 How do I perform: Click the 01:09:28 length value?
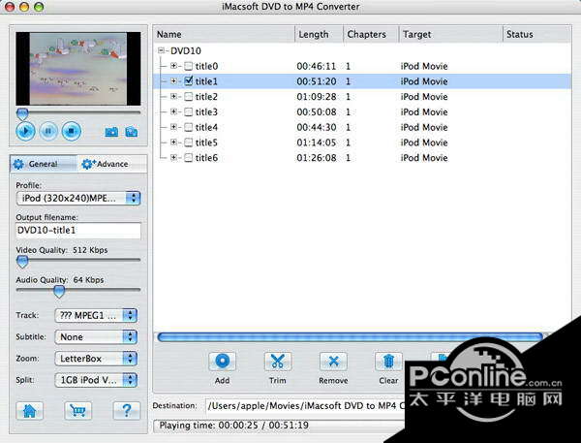tap(317, 97)
